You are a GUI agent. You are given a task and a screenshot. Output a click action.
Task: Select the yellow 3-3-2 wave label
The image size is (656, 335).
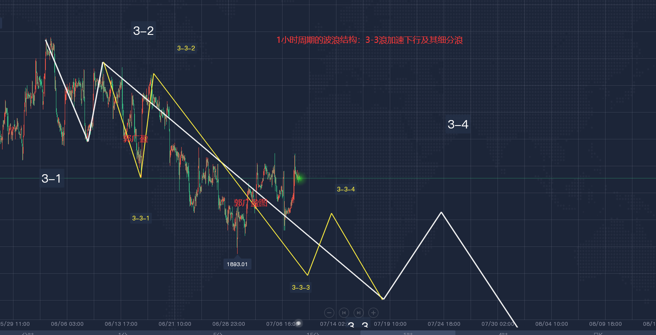(x=186, y=48)
